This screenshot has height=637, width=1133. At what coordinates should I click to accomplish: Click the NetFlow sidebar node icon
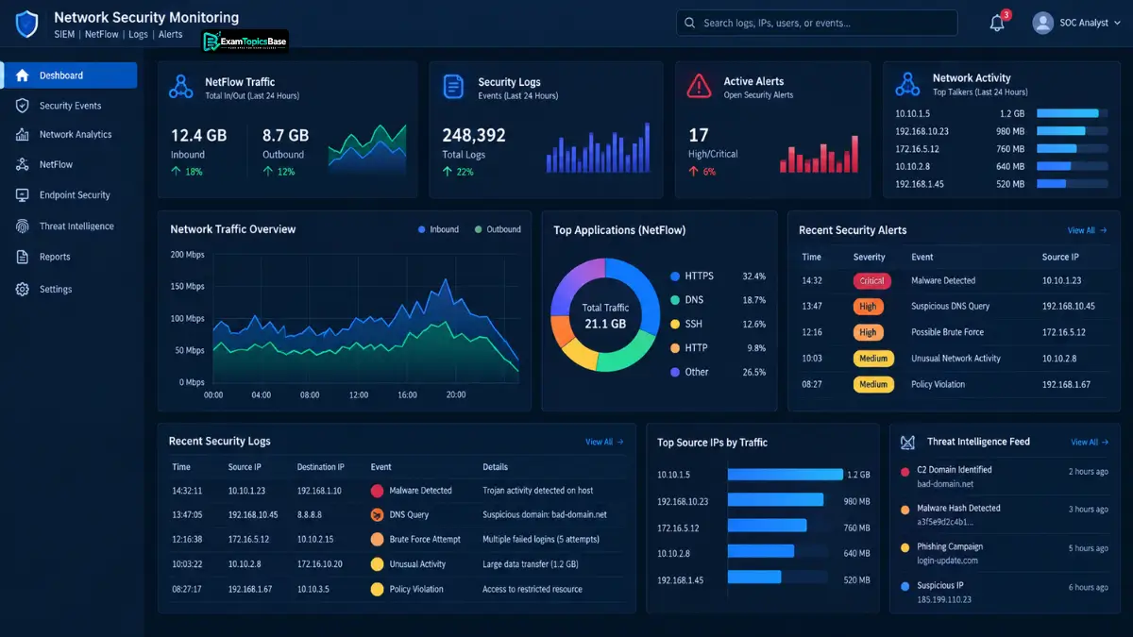[23, 164]
